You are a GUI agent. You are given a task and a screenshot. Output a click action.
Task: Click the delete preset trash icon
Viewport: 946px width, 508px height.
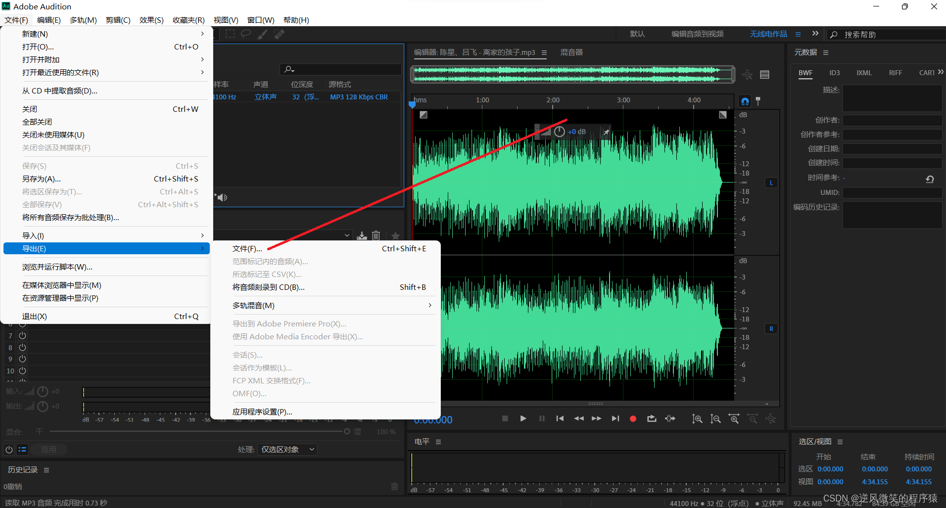(x=376, y=235)
